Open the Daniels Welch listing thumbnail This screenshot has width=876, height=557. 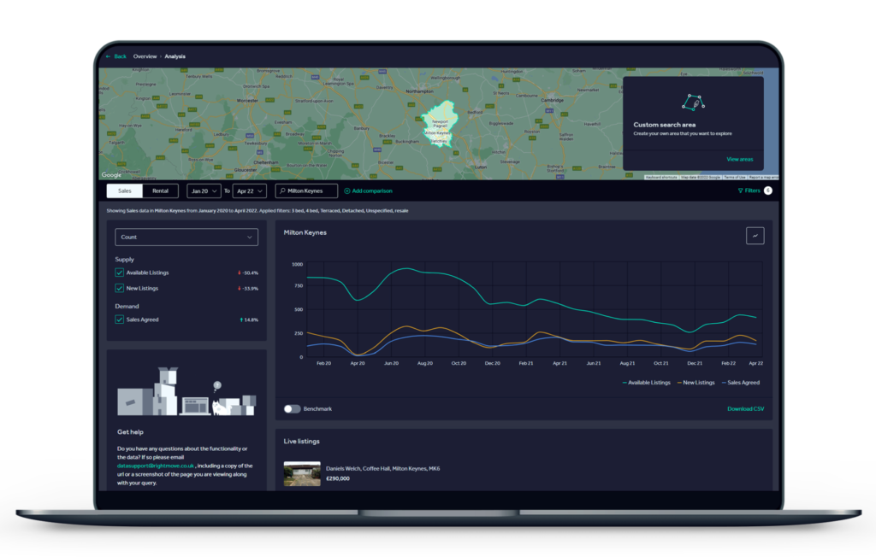[x=302, y=474]
